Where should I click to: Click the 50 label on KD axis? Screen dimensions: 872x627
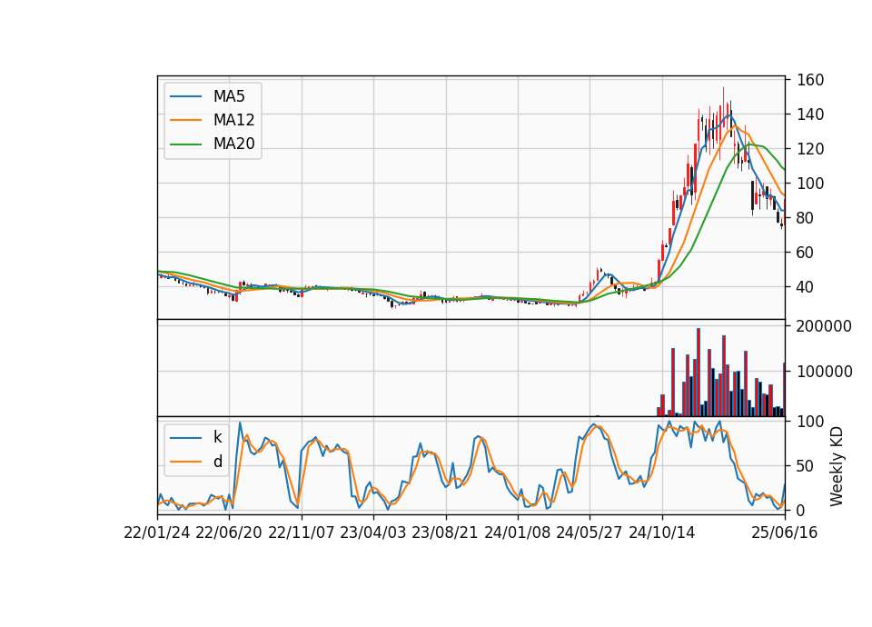(806, 466)
